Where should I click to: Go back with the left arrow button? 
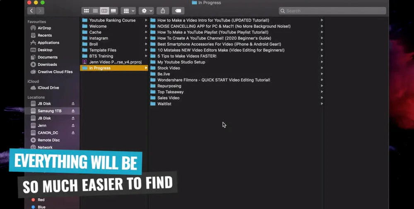[x=31, y=11]
